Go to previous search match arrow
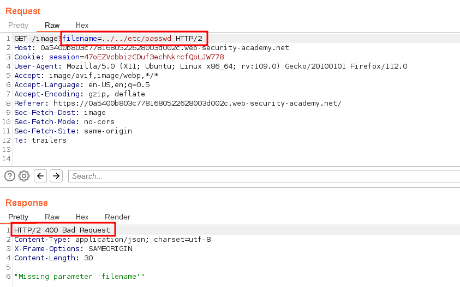 (40, 176)
